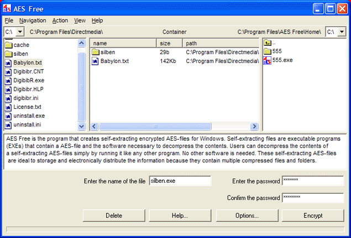Viewport: 351px width, 238px height.
Task: Click the DigibibR.exe file icon
Action: click(8, 80)
